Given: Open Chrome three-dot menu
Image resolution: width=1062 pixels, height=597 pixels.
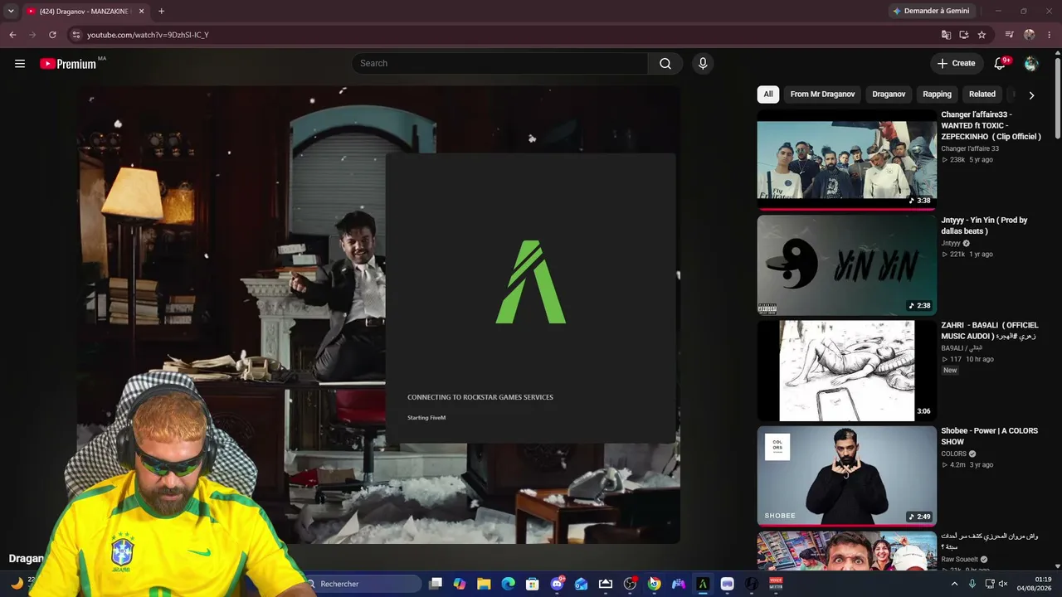Looking at the screenshot, I should point(1050,35).
